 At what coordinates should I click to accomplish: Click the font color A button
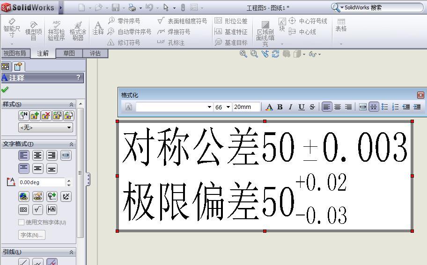pyautogui.click(x=269, y=107)
